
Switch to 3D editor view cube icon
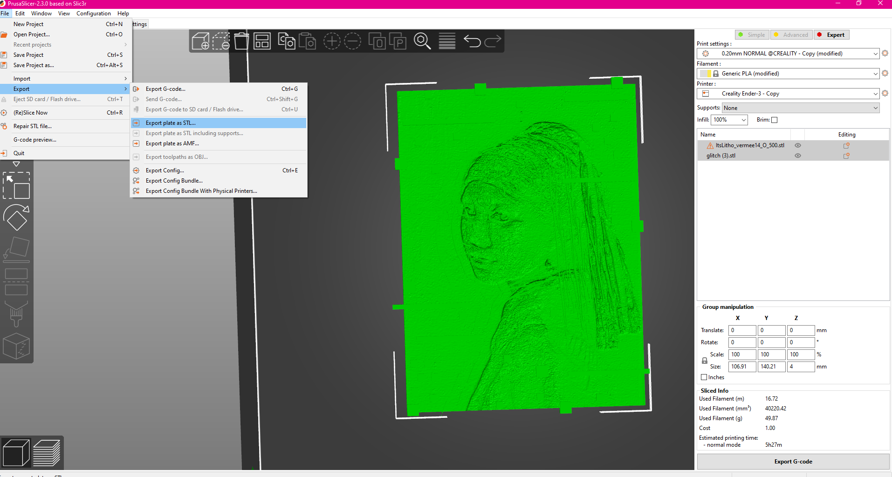point(16,453)
